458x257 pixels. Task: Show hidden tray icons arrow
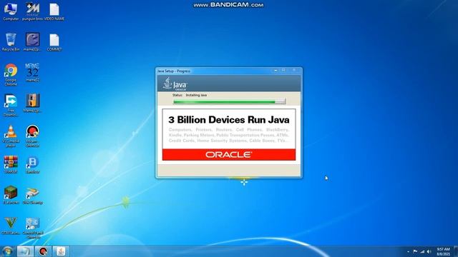coord(408,251)
